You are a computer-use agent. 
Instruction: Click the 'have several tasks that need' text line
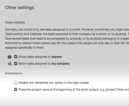coord(67,39)
